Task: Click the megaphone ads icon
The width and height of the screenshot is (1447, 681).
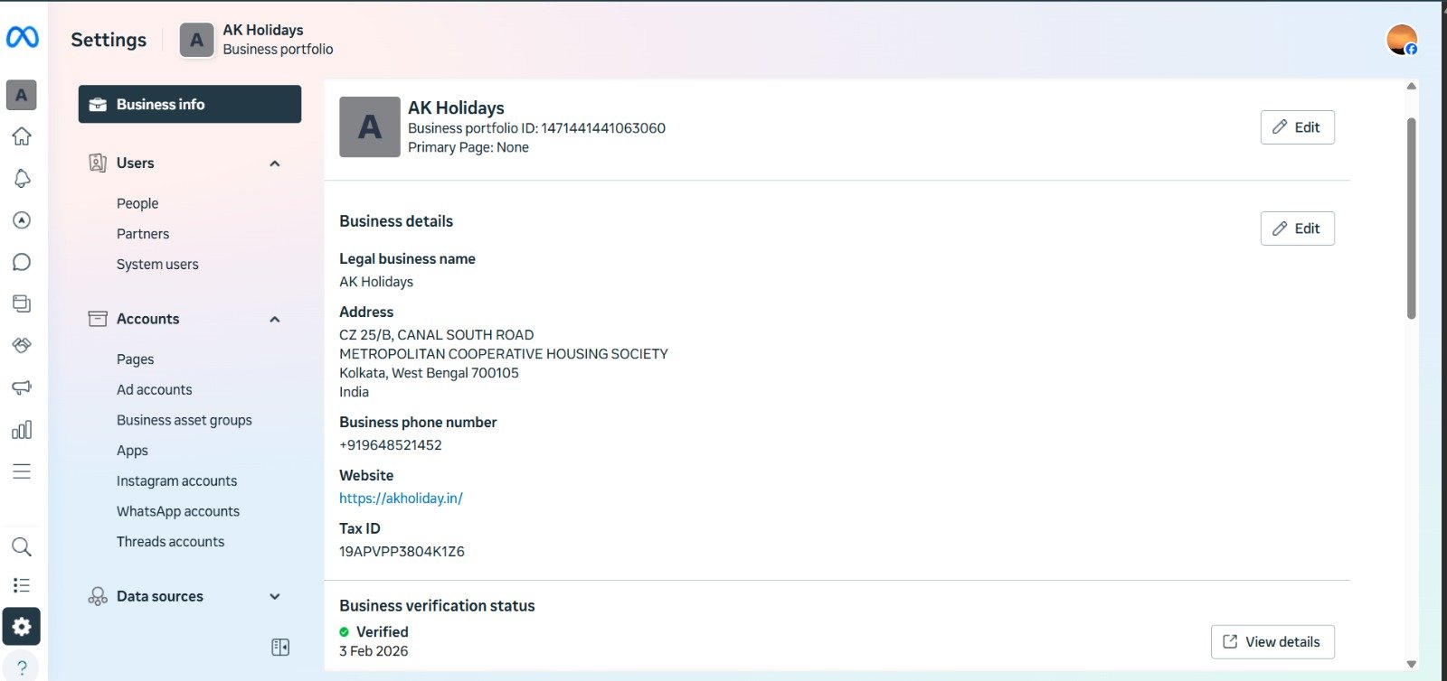Action: coord(22,387)
